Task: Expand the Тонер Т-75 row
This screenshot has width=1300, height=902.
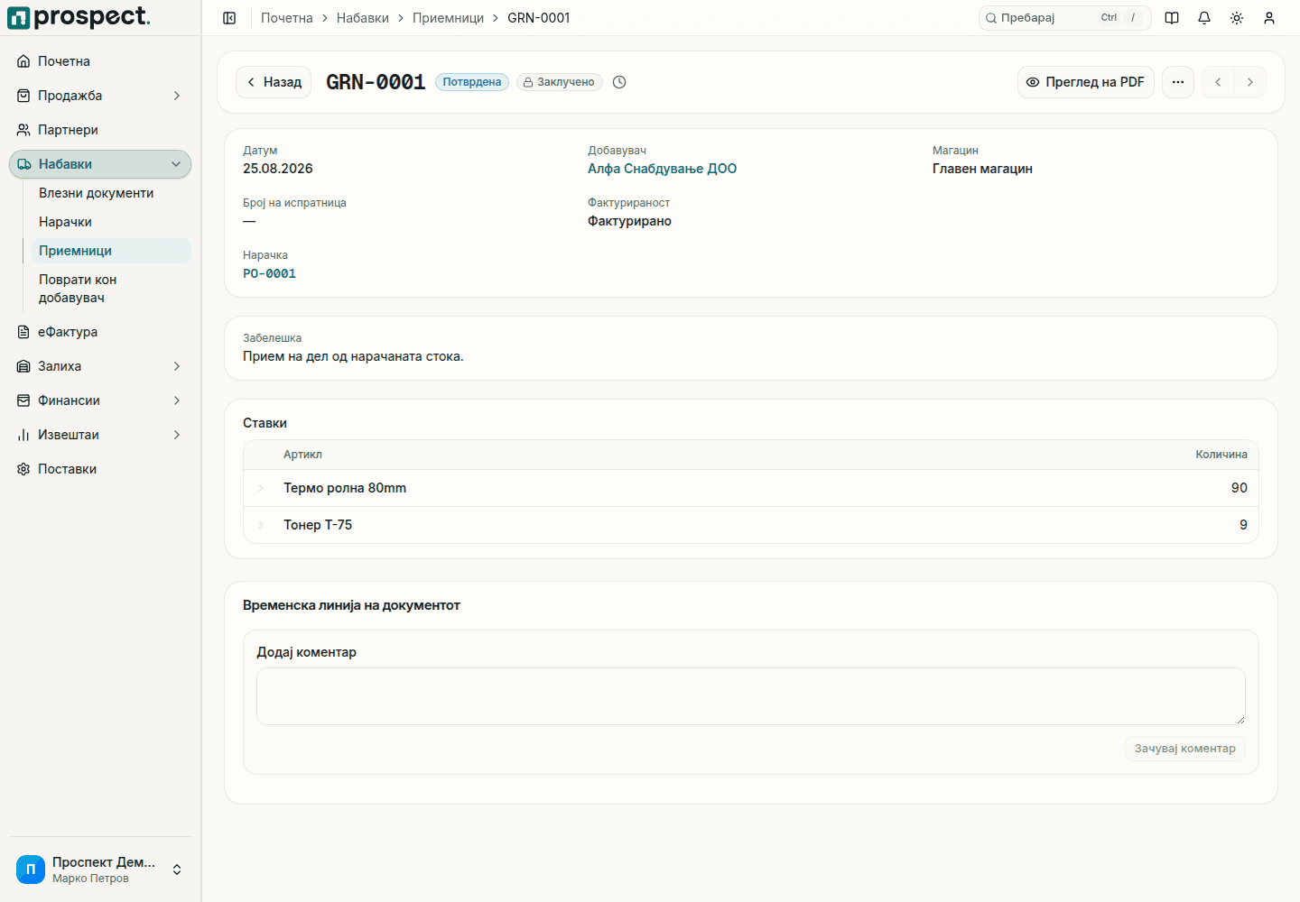Action: 261,525
